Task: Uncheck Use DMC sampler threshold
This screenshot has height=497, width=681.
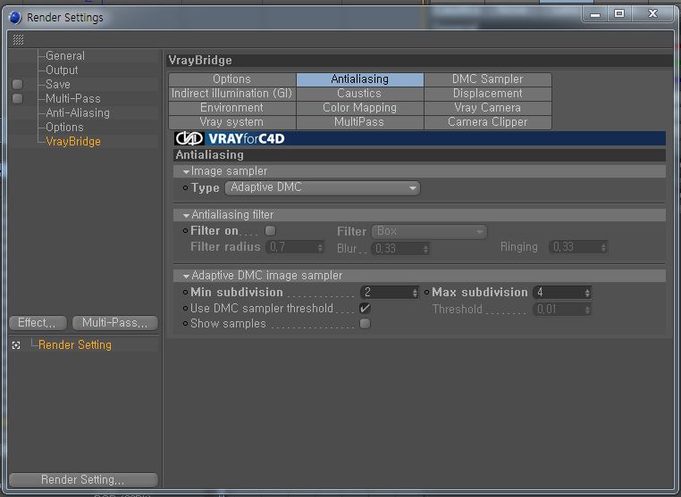Action: tap(365, 309)
